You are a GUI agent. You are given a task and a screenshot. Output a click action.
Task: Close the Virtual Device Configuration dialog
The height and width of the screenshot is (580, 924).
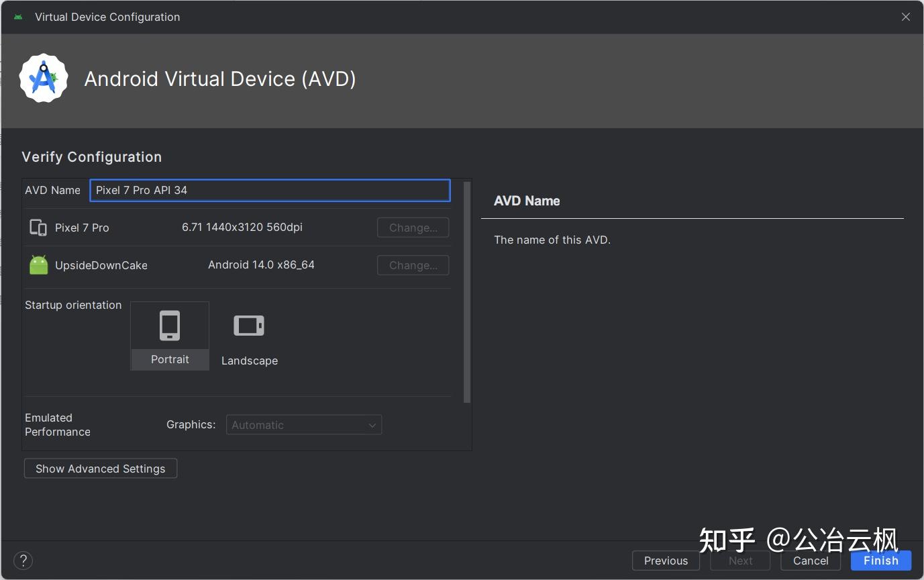tap(906, 17)
